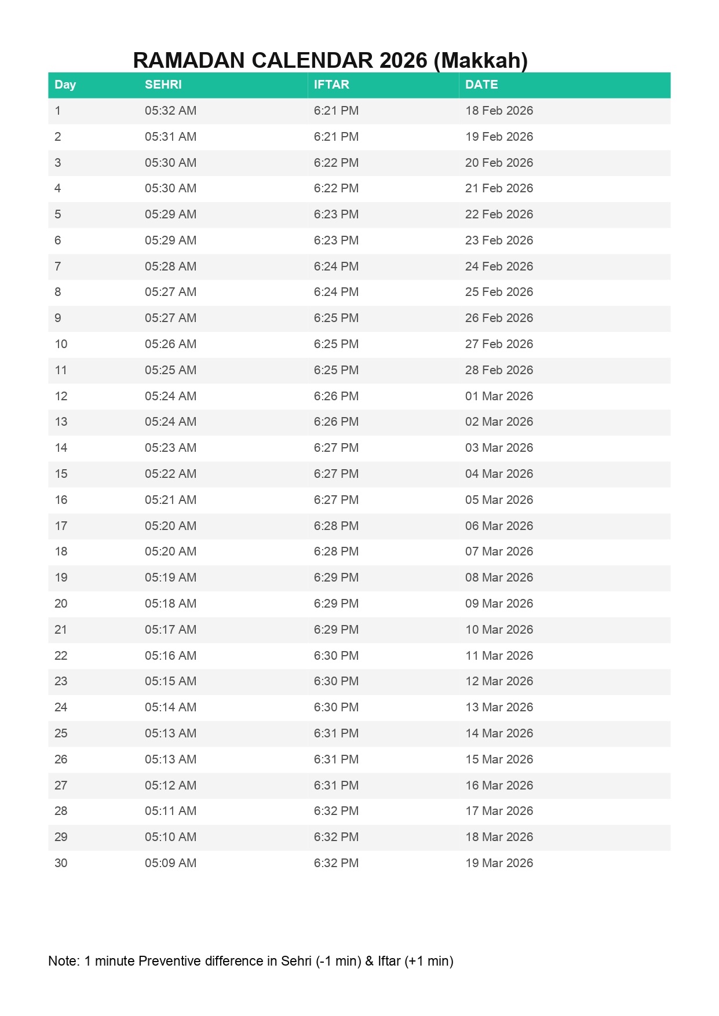Click the preventive difference note text

(x=250, y=961)
